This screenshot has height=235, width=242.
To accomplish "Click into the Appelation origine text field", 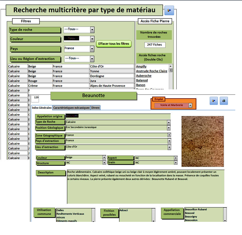I will [x=118, y=116].
